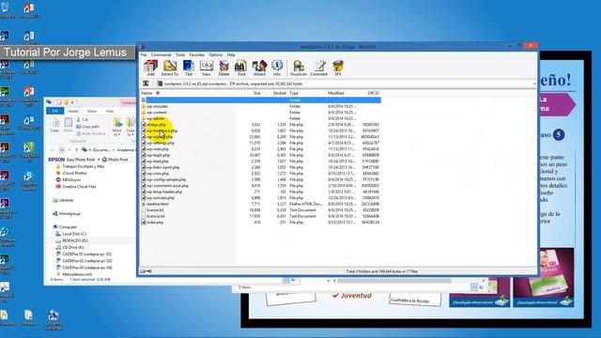Open the Epson Easy Photo Print dropdown
This screenshot has height=338, width=601.
[x=99, y=160]
